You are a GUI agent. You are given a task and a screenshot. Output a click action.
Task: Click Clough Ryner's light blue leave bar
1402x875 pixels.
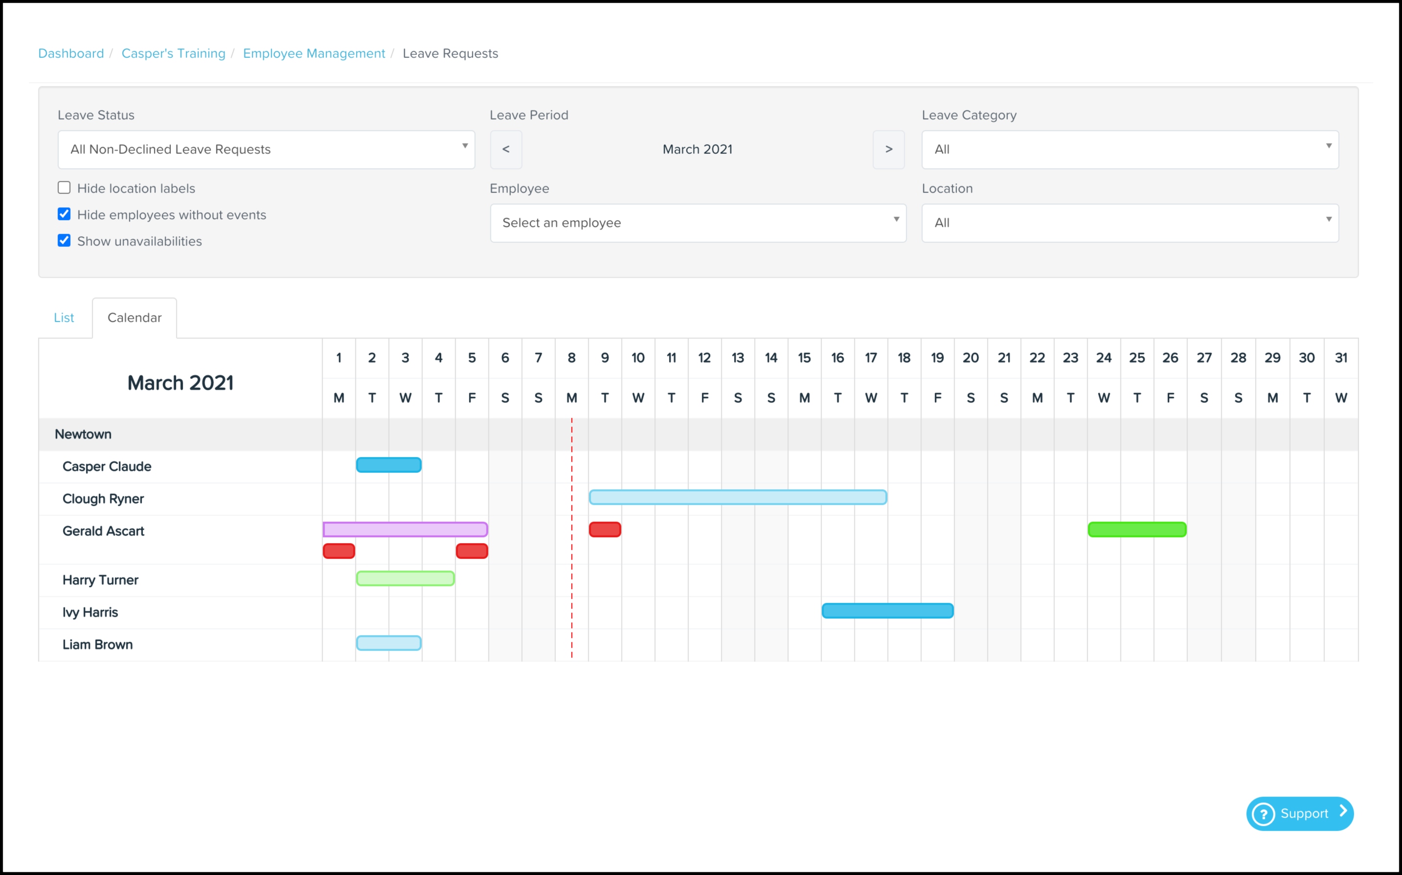pyautogui.click(x=737, y=497)
